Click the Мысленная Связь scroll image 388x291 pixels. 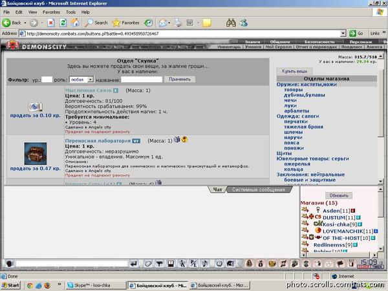pyautogui.click(x=36, y=107)
